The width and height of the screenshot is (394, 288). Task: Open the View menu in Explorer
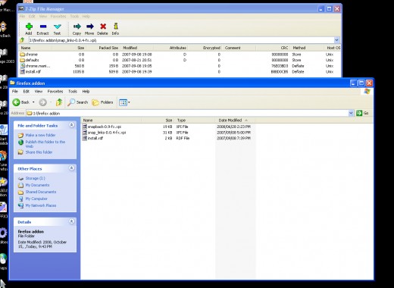(39, 92)
